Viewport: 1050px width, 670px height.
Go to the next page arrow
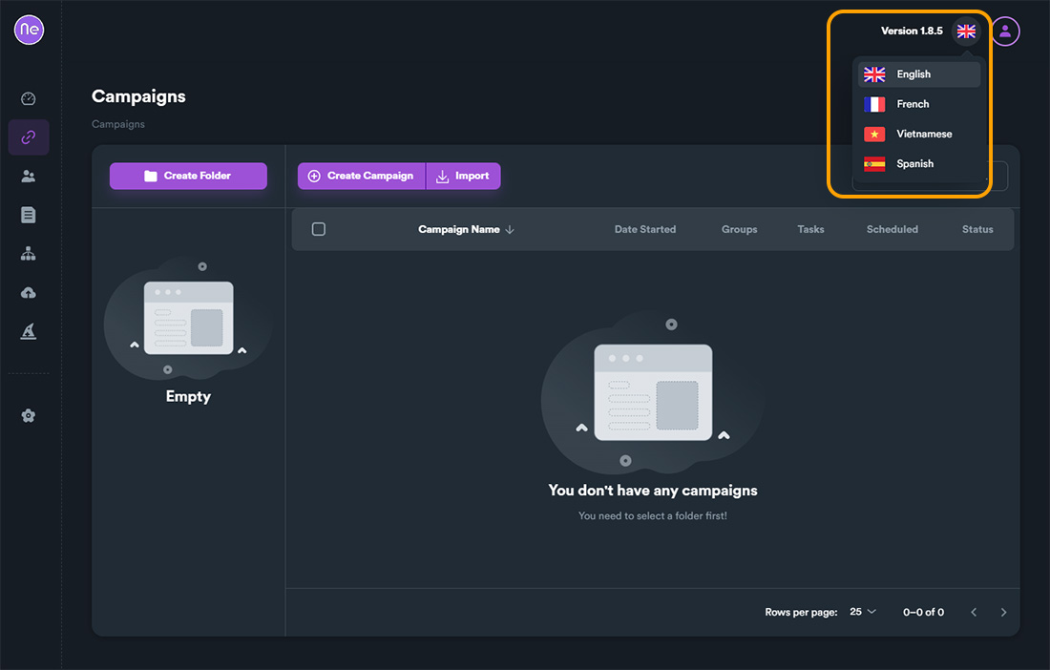1003,612
